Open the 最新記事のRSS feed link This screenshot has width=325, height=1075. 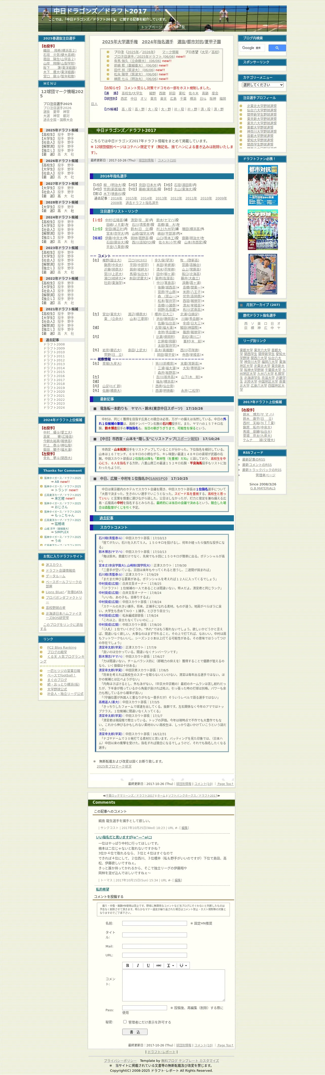(254, 460)
